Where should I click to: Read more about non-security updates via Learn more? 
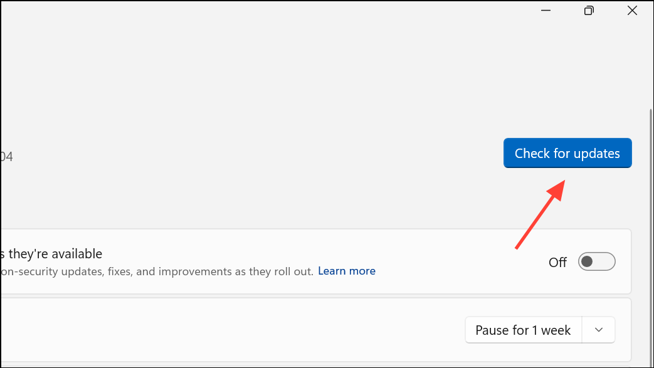click(x=346, y=271)
